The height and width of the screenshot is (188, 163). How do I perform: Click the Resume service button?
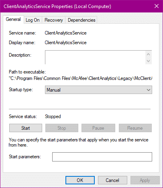tap(135, 128)
